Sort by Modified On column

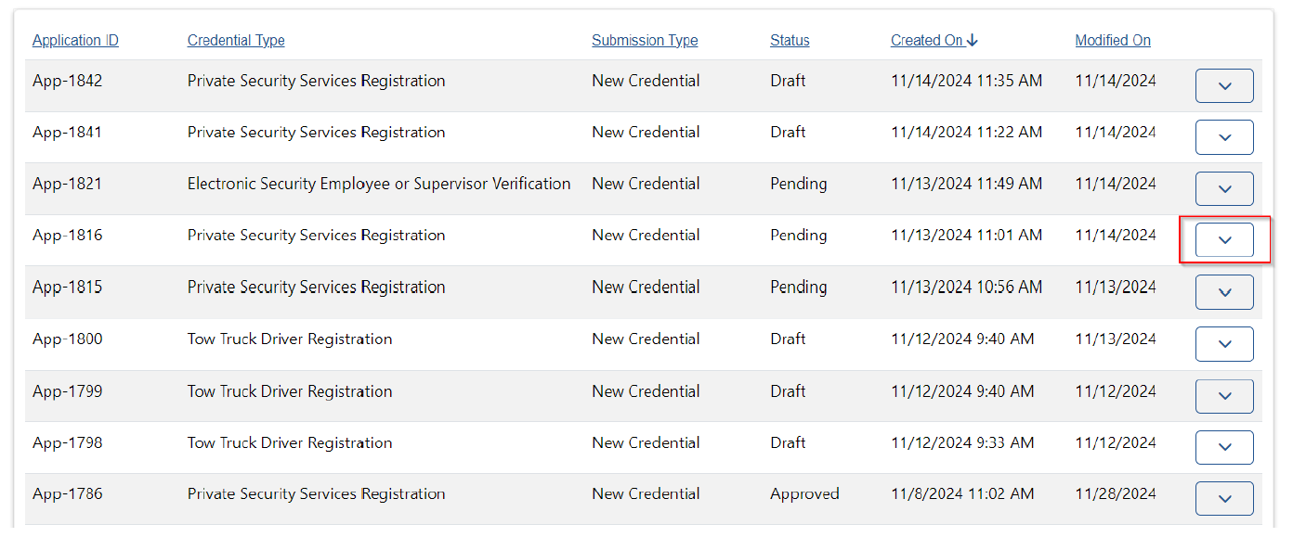coord(1113,41)
